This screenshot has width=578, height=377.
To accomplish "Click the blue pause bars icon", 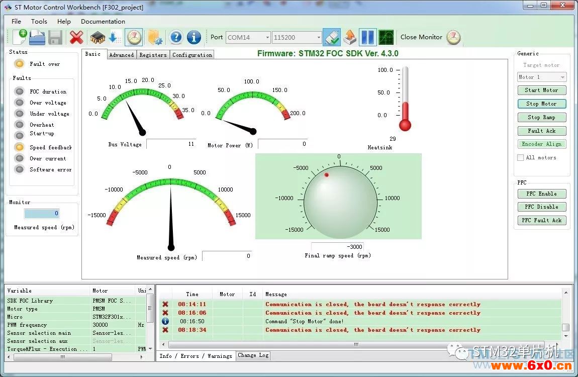I will [x=367, y=37].
